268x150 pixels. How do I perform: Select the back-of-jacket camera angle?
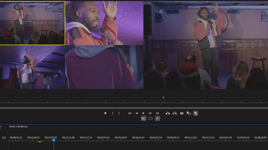coord(104,67)
